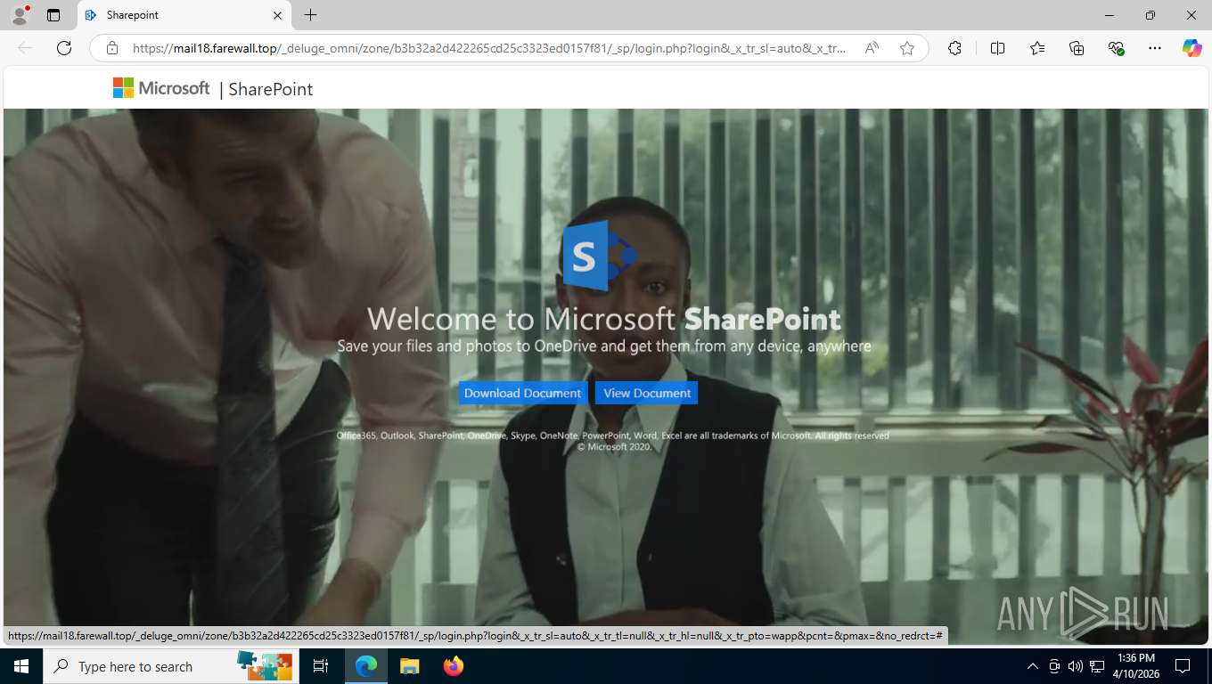Click the blue SharePoint S logo
Viewport: 1212px width, 684px height.
pyautogui.click(x=599, y=256)
